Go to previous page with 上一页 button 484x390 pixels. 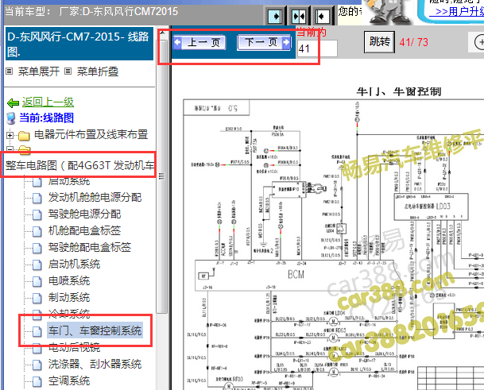pyautogui.click(x=199, y=42)
